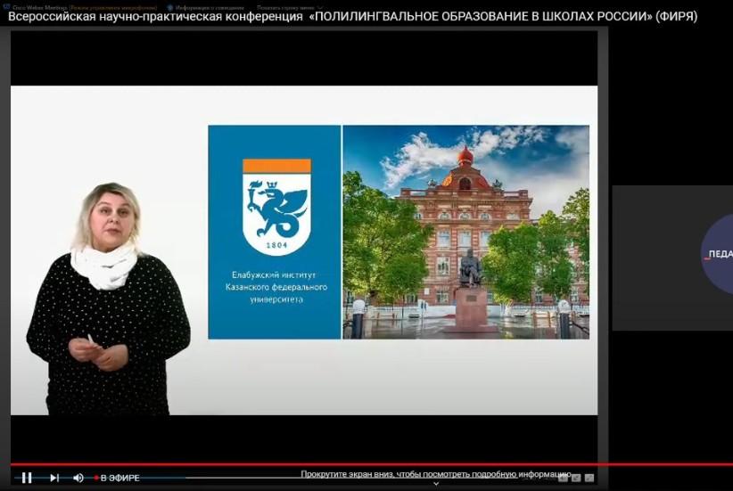733x491 pixels.
Task: Click the Cisco Webex Meetings app icon
Action: click(x=6, y=7)
